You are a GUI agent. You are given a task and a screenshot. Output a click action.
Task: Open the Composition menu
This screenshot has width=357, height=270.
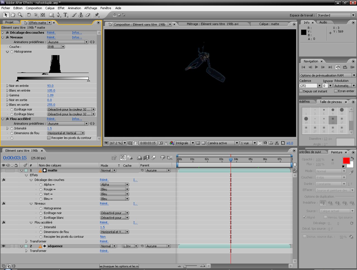34,8
